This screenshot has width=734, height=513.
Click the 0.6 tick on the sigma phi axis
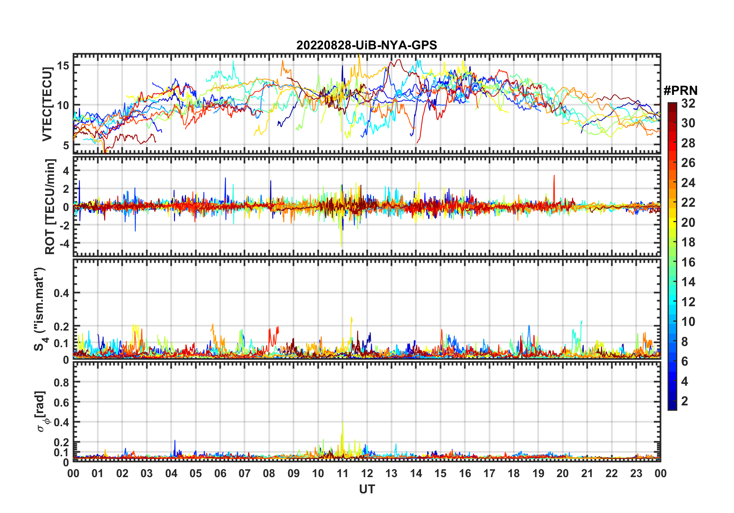(x=61, y=402)
